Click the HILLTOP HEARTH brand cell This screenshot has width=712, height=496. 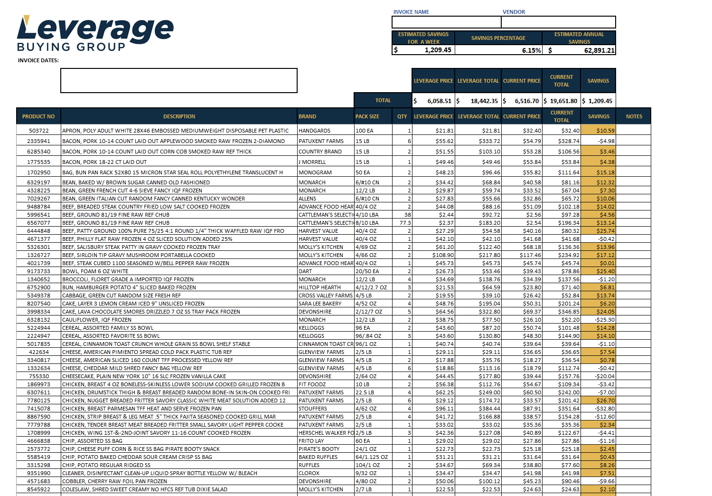pos(326,287)
